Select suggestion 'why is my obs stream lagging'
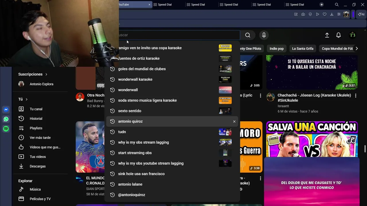The width and height of the screenshot is (367, 206). point(173,142)
